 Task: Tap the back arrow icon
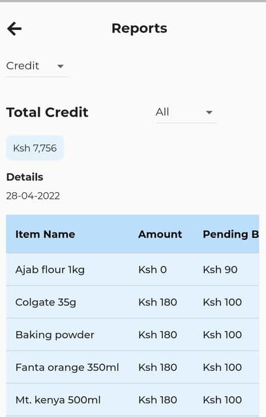pyautogui.click(x=14, y=29)
